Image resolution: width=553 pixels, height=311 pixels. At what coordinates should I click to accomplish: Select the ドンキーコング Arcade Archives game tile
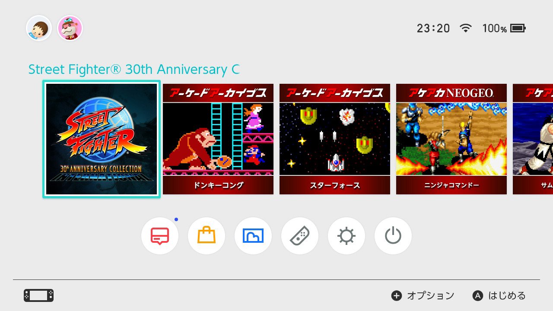[x=218, y=139]
